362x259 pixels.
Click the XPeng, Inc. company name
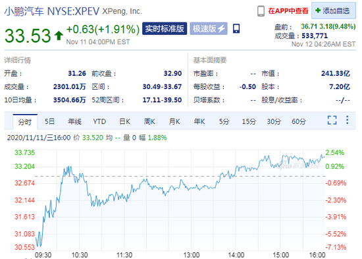click(122, 11)
